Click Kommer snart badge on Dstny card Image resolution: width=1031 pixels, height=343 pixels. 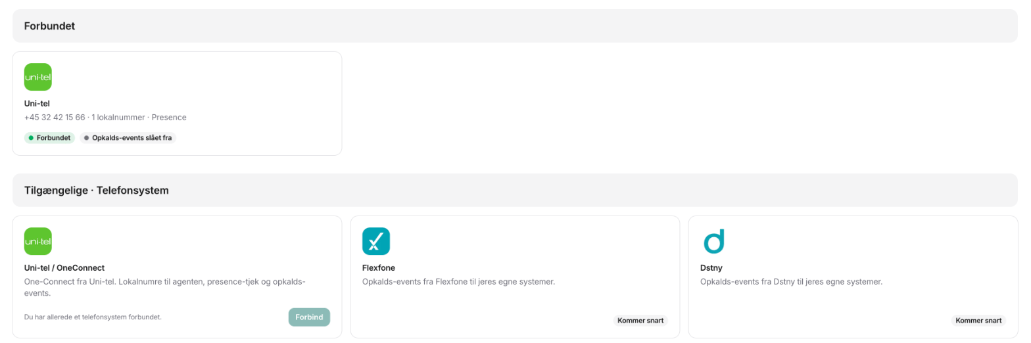coord(978,321)
